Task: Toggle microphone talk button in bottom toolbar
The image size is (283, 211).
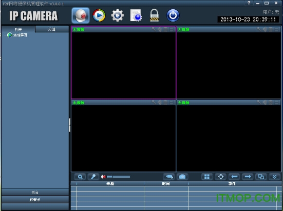Action: coord(93,177)
